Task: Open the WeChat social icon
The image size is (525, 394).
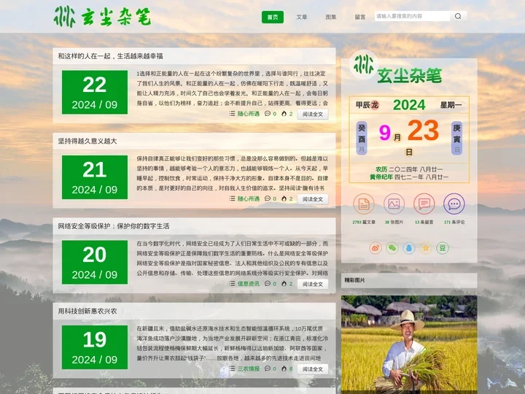Action: (392, 248)
